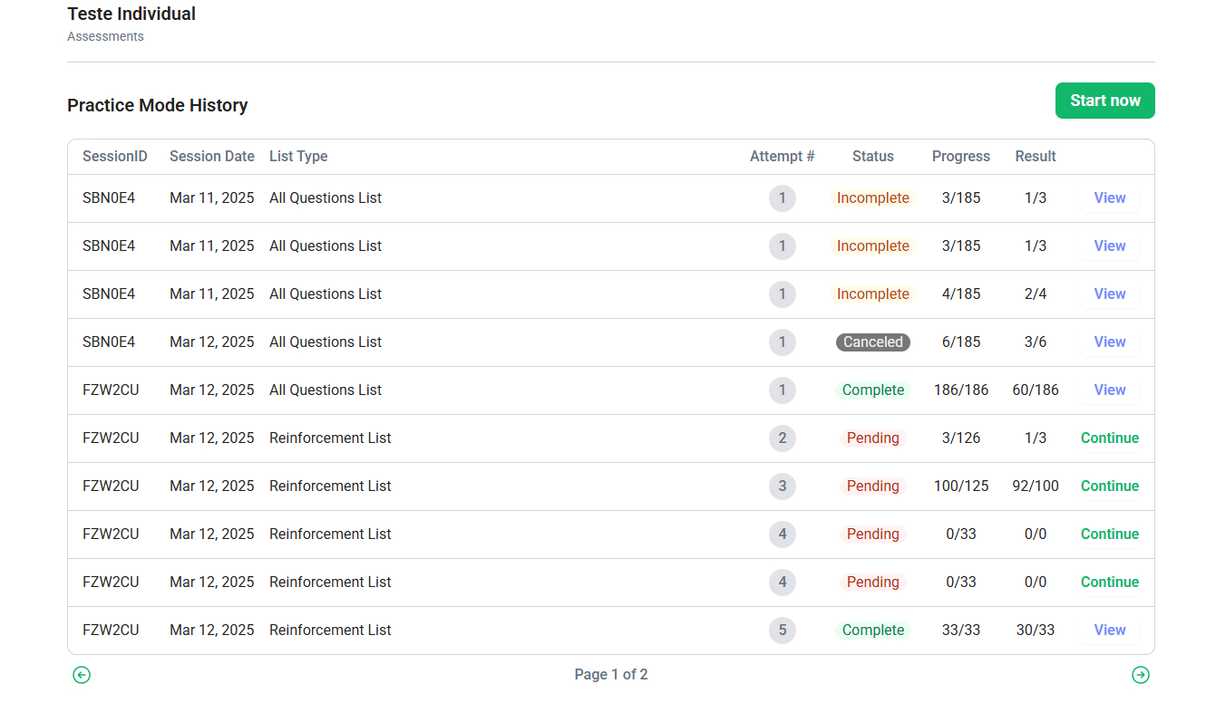Image resolution: width=1216 pixels, height=703 pixels.
Task: Continue the attempt with progress 3/126
Action: click(1110, 438)
